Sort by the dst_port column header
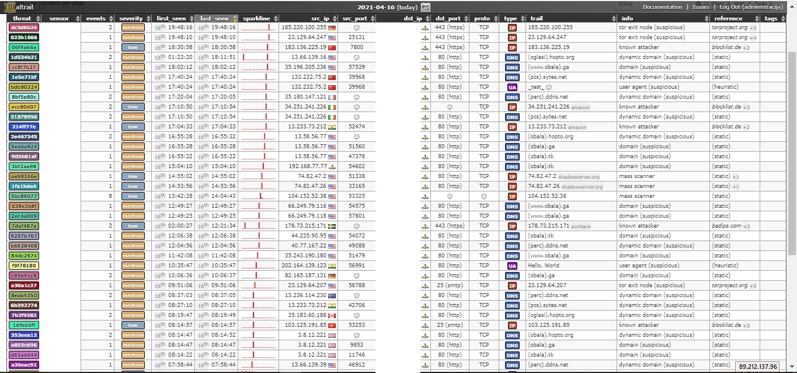Screen dimensions: 797x373 tap(450, 19)
